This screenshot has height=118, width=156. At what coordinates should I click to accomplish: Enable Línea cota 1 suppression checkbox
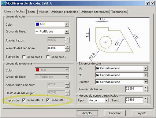pyautogui.click(x=24, y=57)
